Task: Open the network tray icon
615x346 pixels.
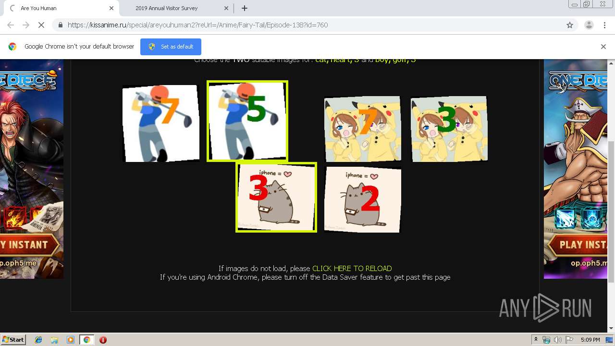Action: [x=546, y=340]
